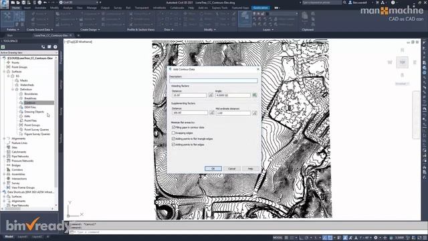Click the Corridors icon in tree

(x=9, y=169)
